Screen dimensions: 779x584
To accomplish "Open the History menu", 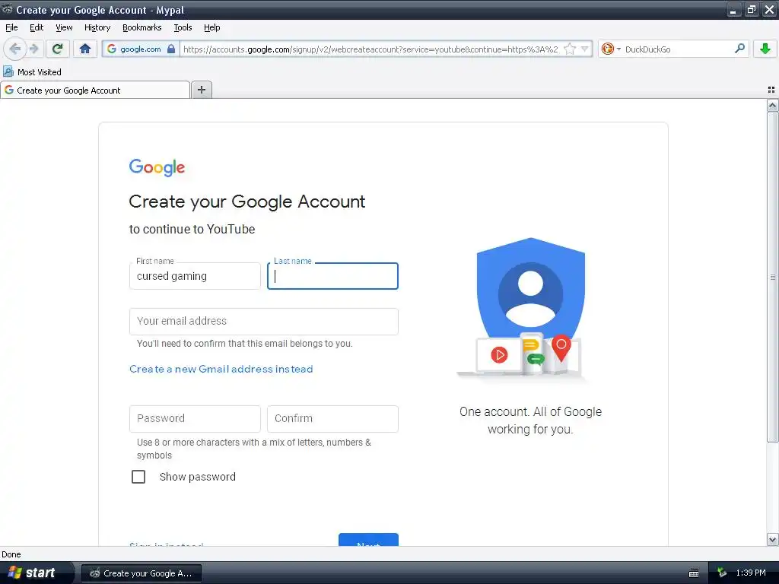I will 97,27.
